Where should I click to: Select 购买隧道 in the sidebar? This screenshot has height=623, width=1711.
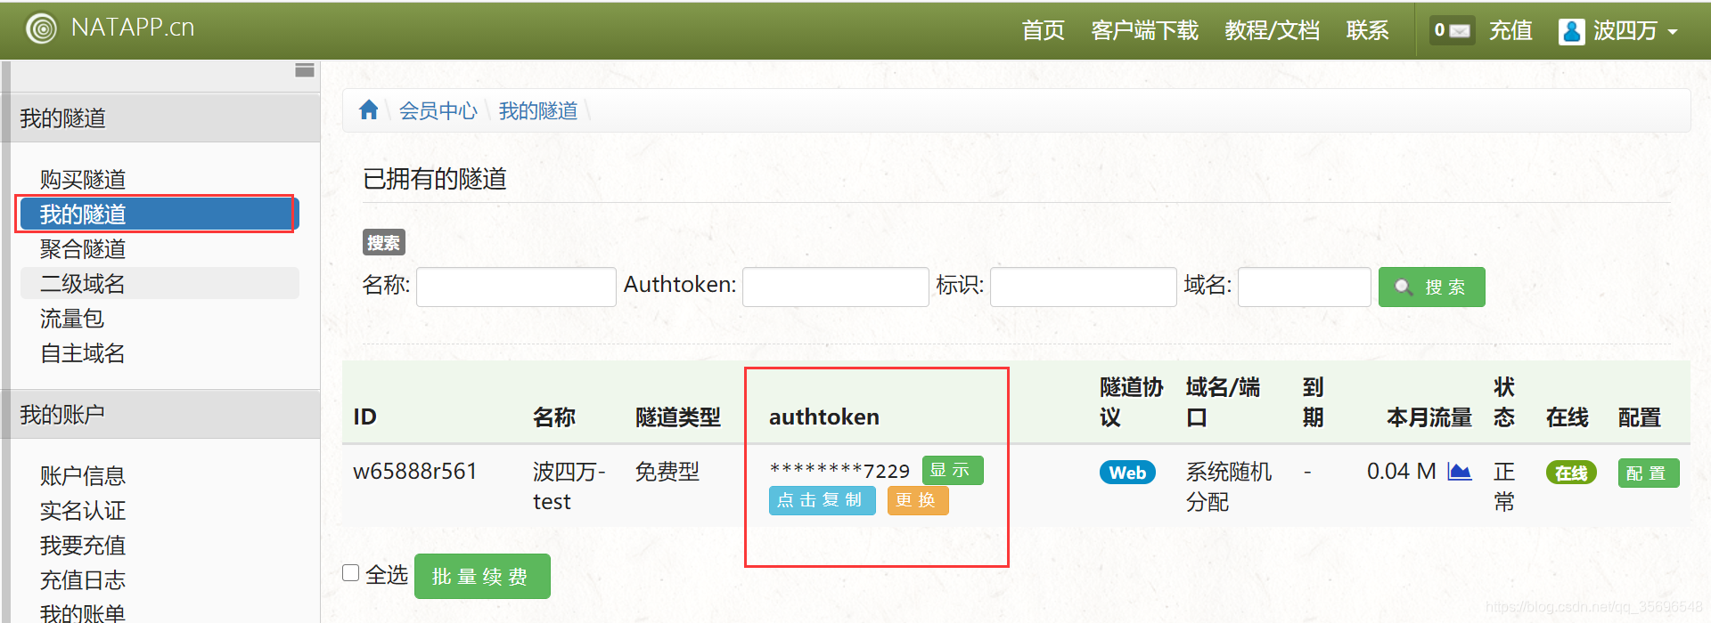tap(83, 180)
